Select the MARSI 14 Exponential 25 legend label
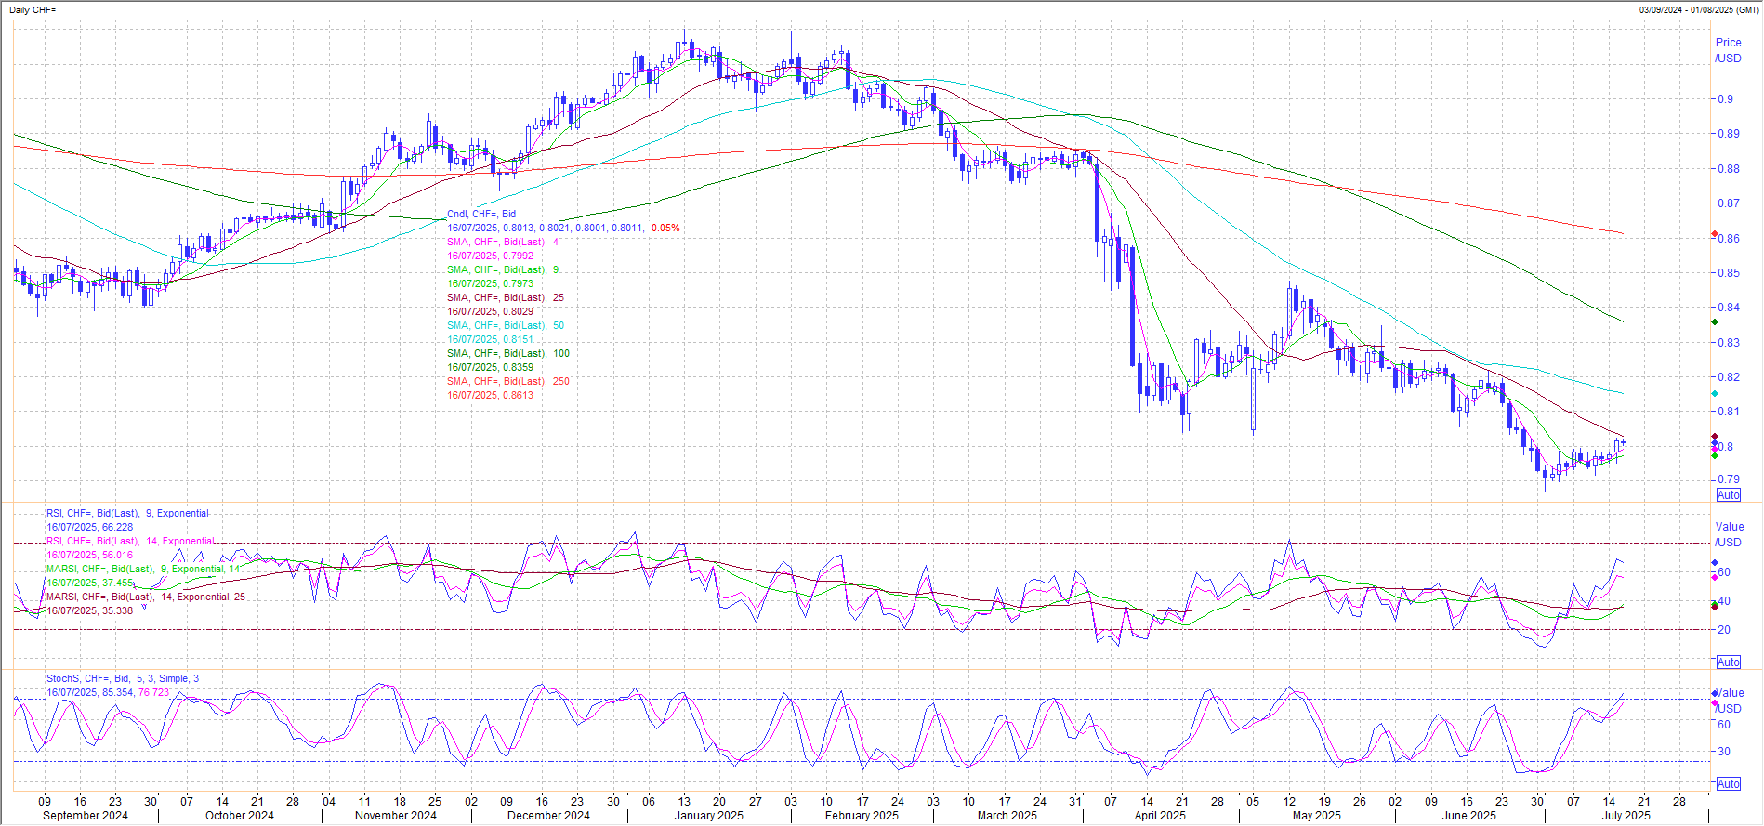1764x826 pixels. (x=146, y=597)
